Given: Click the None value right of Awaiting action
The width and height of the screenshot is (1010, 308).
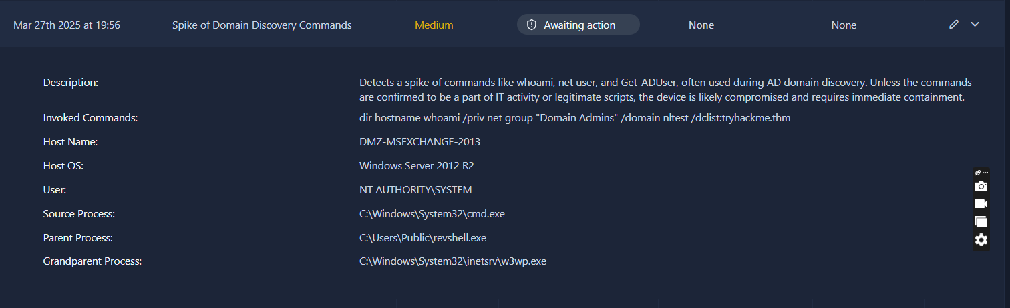Looking at the screenshot, I should coord(701,25).
